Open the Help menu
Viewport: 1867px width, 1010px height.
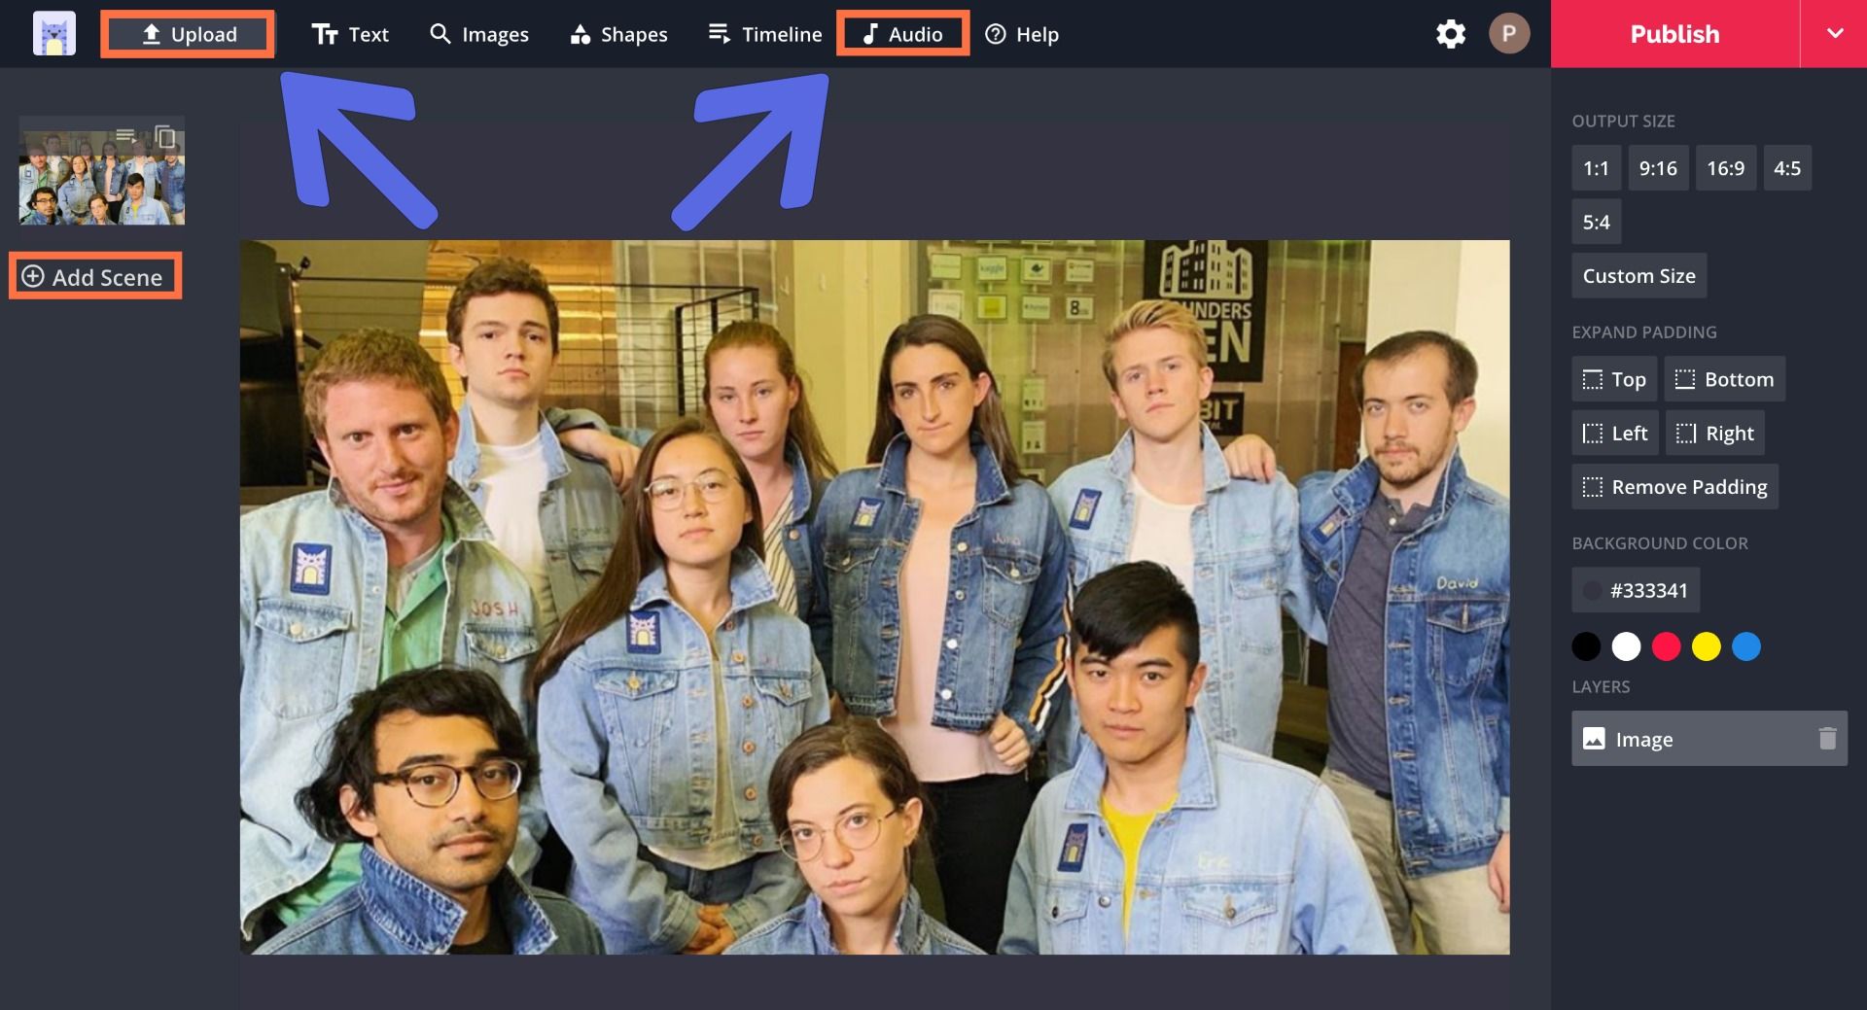click(x=1022, y=34)
